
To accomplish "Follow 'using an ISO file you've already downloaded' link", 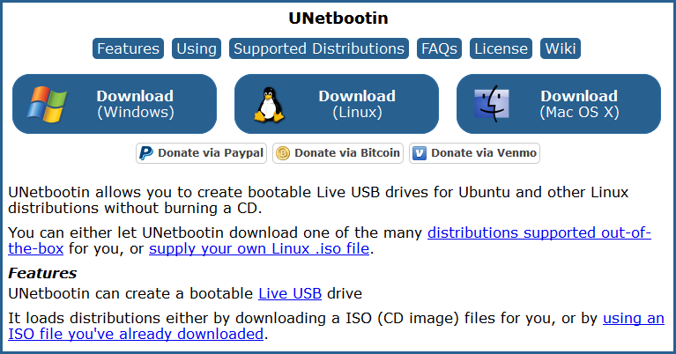I will click(136, 335).
